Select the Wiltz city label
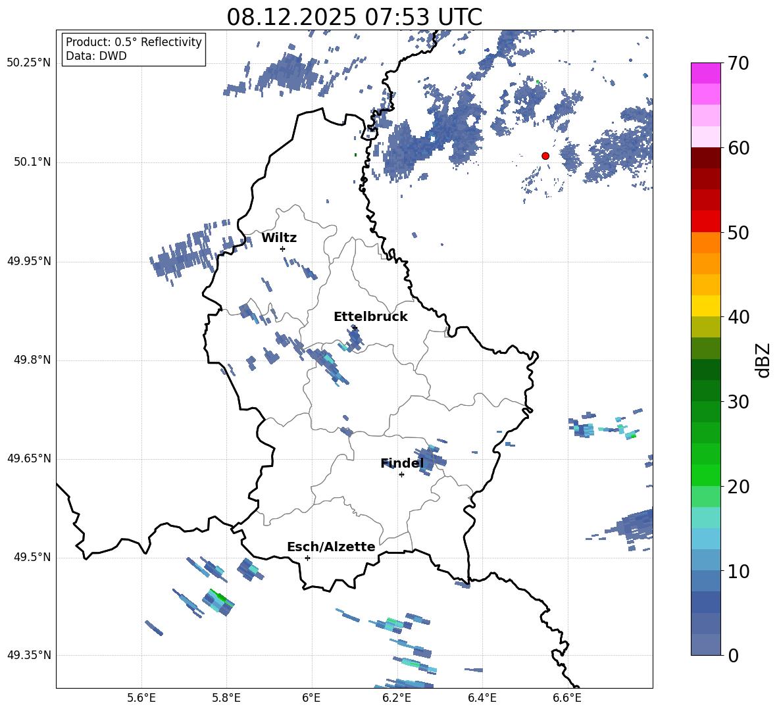The image size is (779, 711). point(279,238)
